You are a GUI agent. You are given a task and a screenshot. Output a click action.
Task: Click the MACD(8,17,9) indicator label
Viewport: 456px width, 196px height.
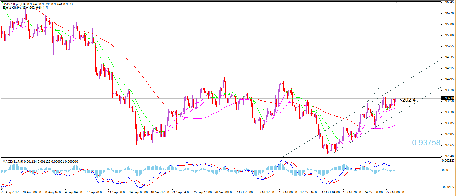[x=13, y=161]
